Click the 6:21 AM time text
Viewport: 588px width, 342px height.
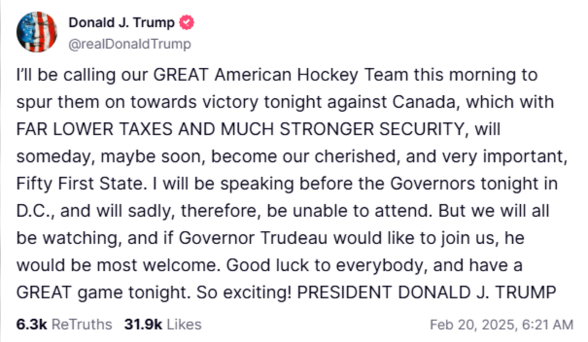pyautogui.click(x=545, y=325)
